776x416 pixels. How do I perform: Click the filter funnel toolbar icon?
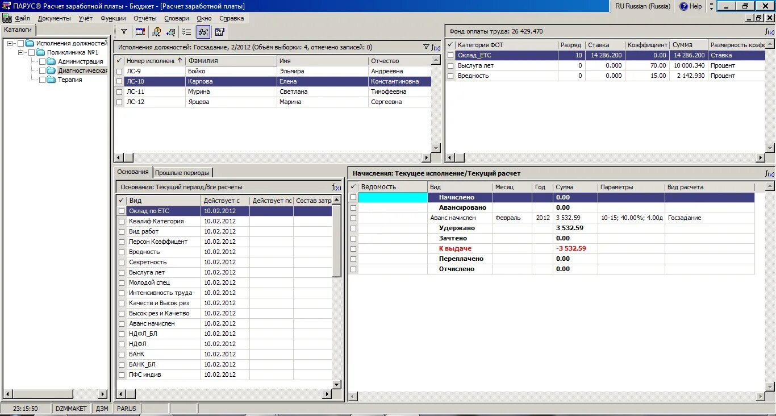coord(124,32)
